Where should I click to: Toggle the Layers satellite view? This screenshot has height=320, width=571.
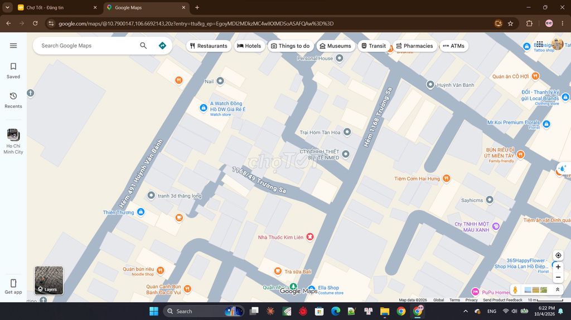click(x=49, y=280)
